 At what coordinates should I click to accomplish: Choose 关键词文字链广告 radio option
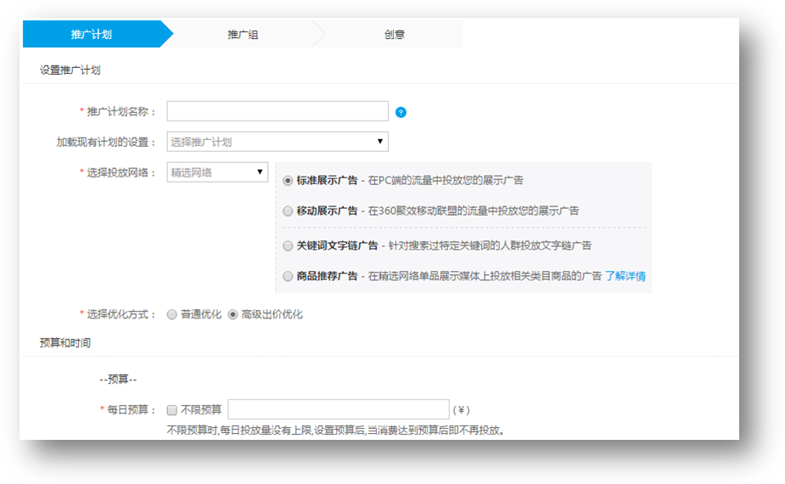[x=288, y=246]
